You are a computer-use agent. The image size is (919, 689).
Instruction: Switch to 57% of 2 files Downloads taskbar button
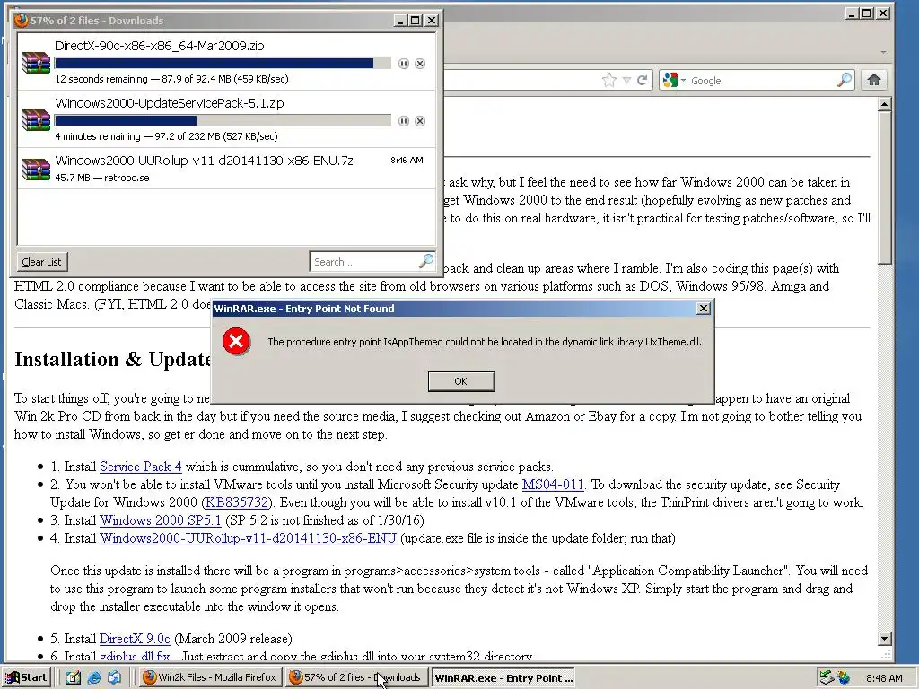click(x=357, y=677)
